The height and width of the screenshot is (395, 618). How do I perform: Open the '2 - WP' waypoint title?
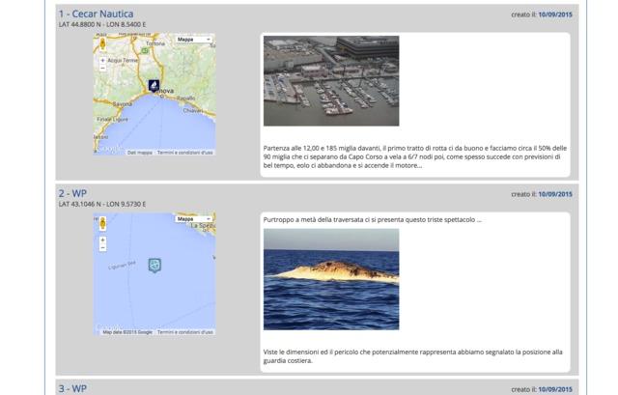72,194
